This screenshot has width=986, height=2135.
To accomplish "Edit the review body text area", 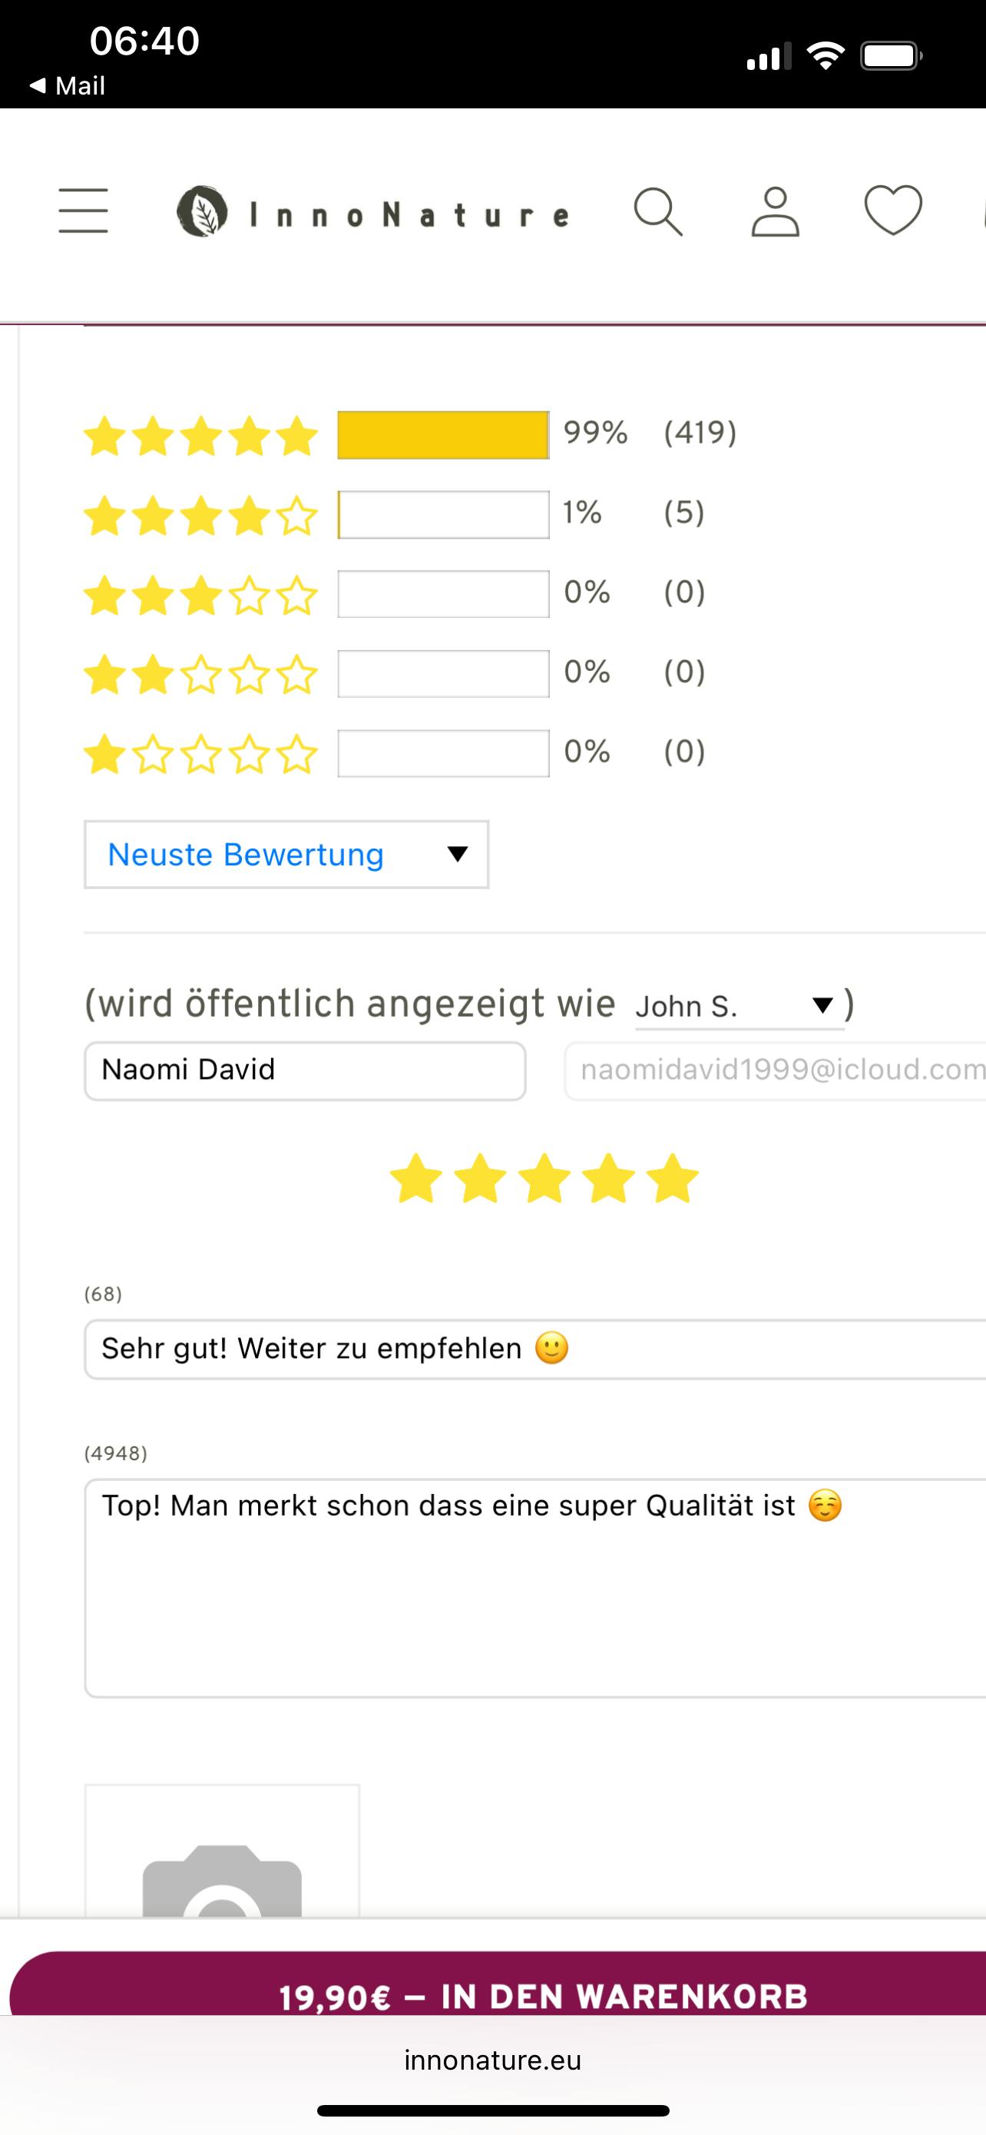I will click(534, 1587).
